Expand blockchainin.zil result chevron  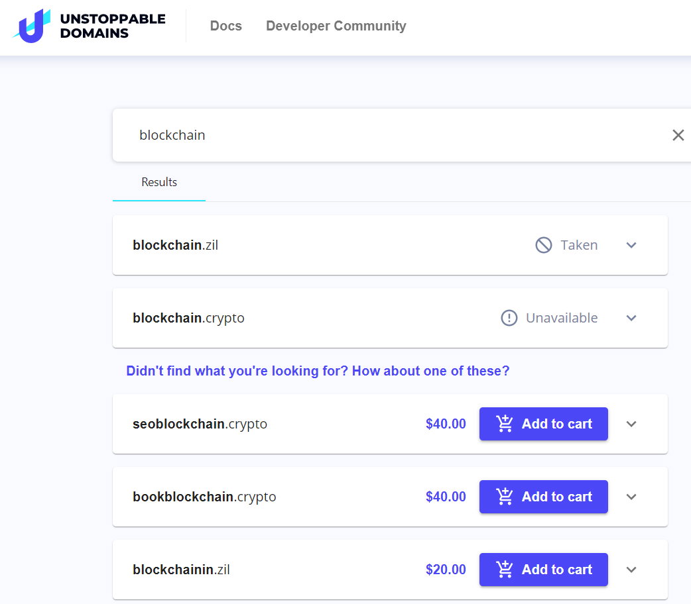click(x=631, y=570)
